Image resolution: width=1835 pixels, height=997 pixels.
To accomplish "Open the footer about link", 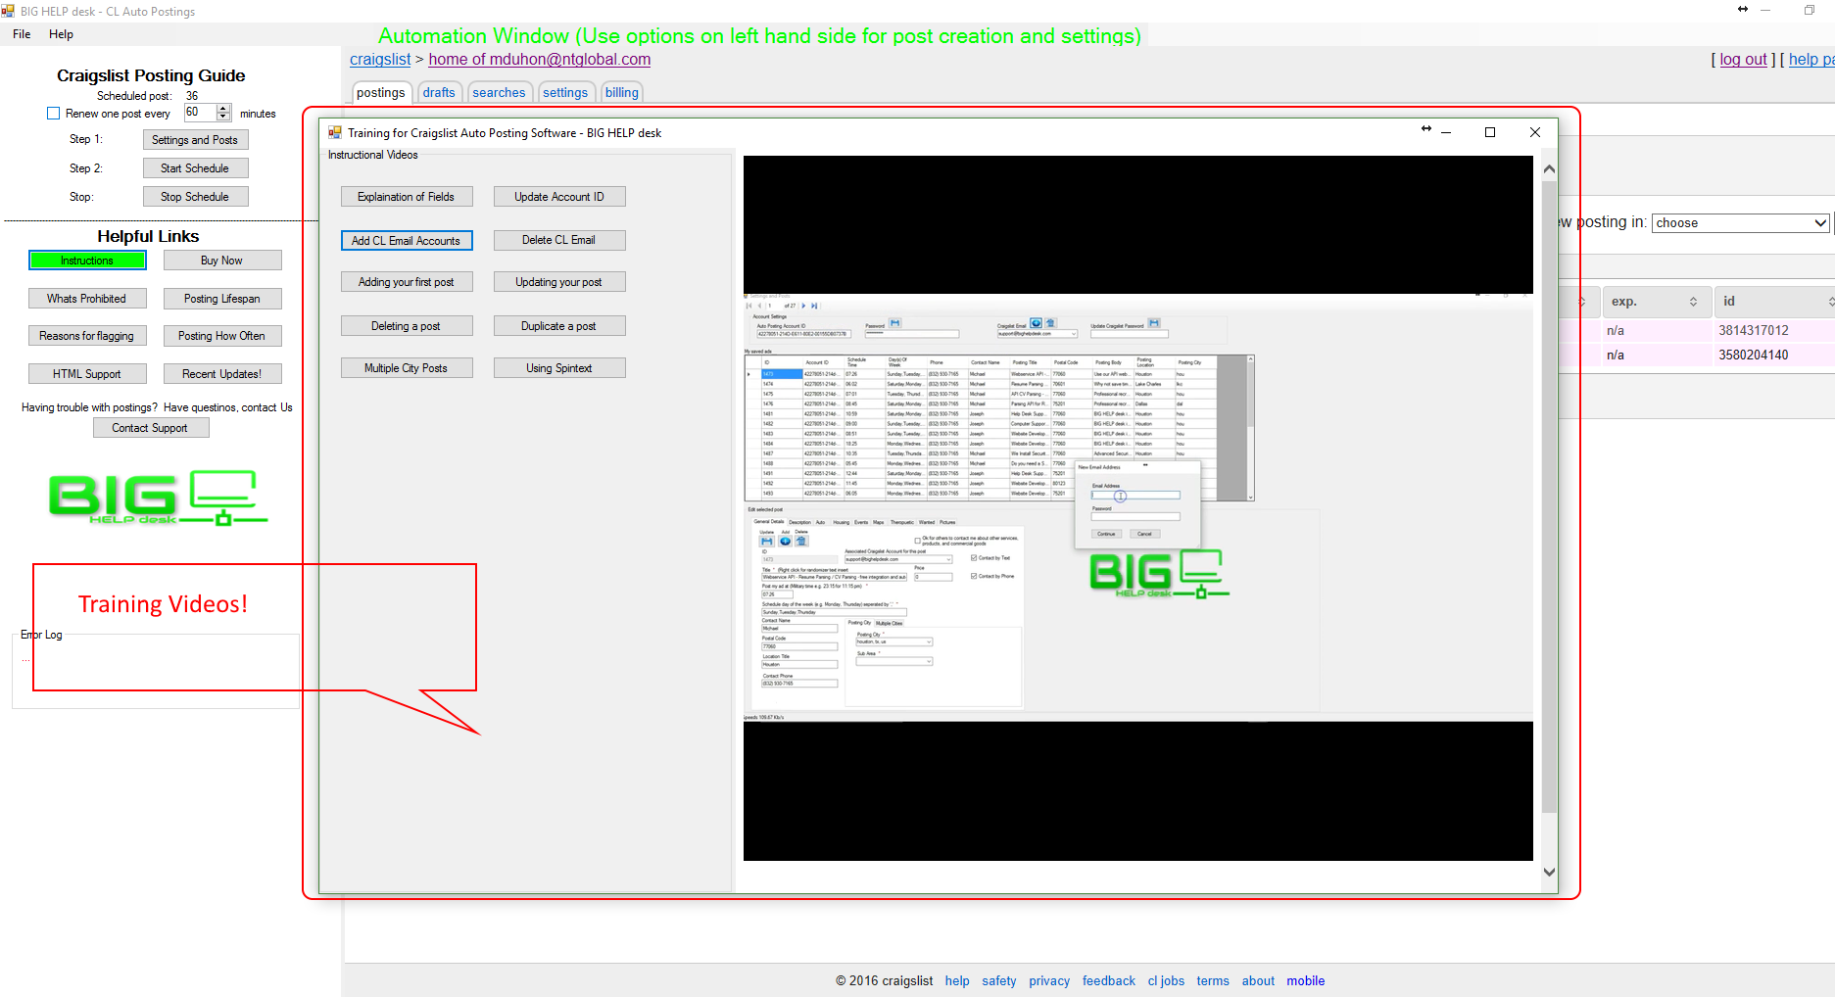I will [1258, 981].
